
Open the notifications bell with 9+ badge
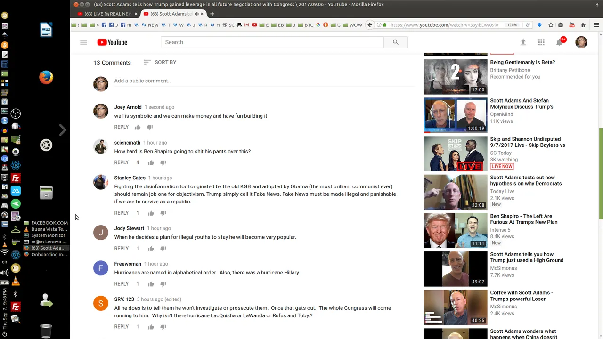coord(560,42)
